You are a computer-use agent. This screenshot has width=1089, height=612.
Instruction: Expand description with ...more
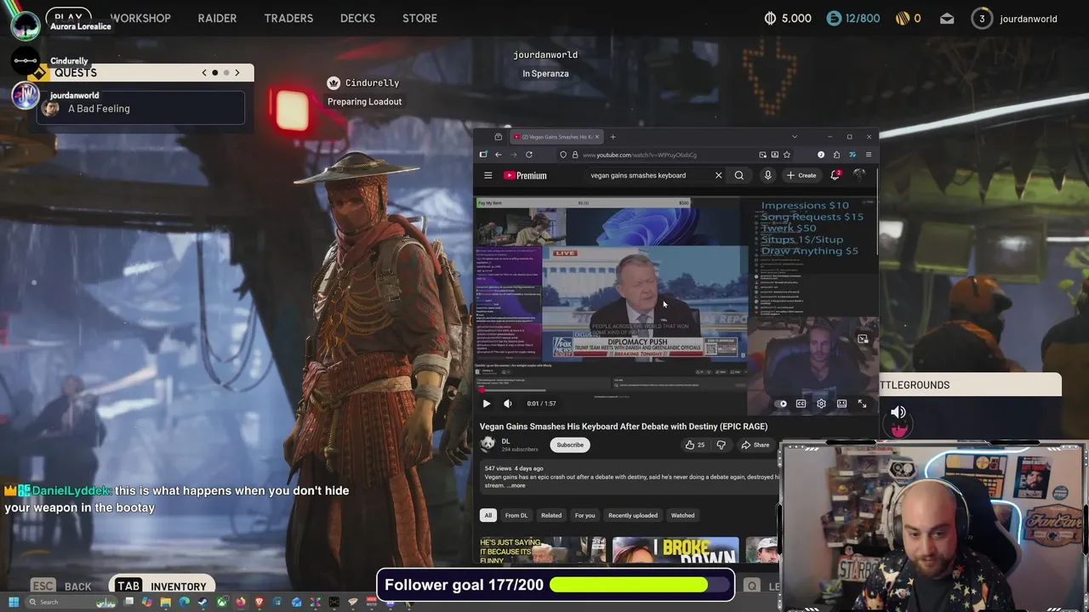pos(516,485)
